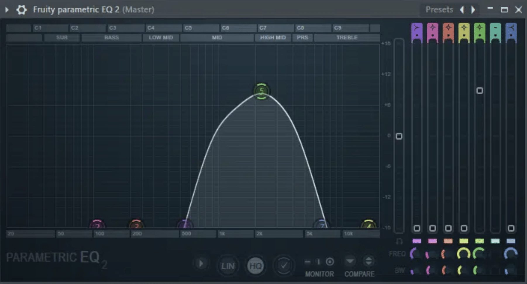Click main level slider handle at 0
Viewport: 527px width, 284px height.
(399, 136)
